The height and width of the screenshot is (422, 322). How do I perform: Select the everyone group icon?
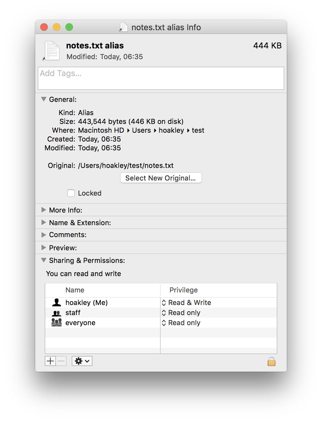tap(57, 323)
